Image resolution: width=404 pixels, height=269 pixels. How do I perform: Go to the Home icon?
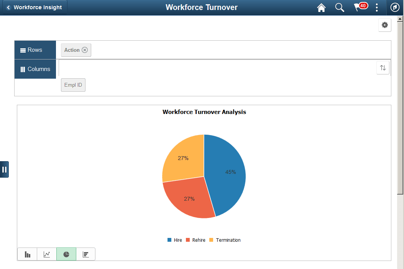[321, 7]
